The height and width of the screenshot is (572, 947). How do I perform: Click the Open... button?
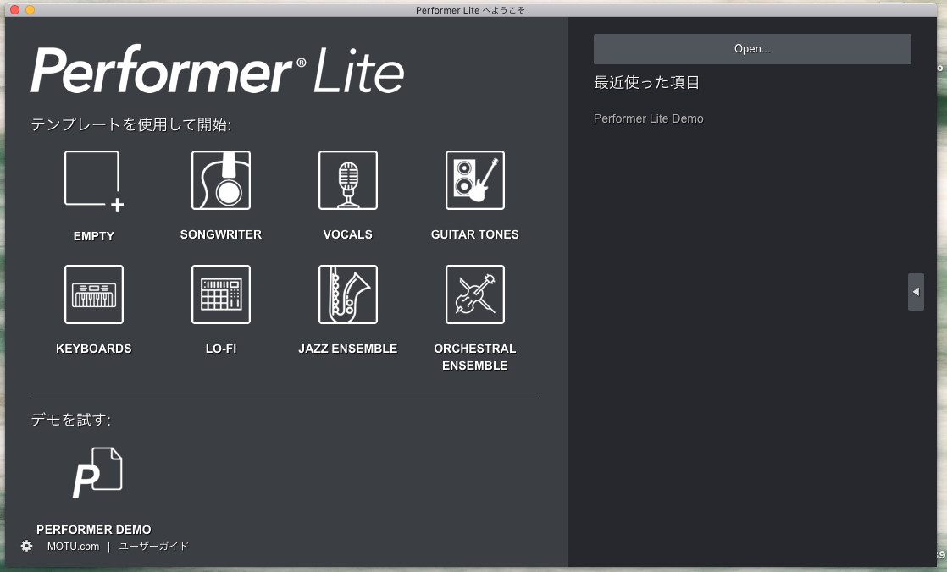(752, 49)
